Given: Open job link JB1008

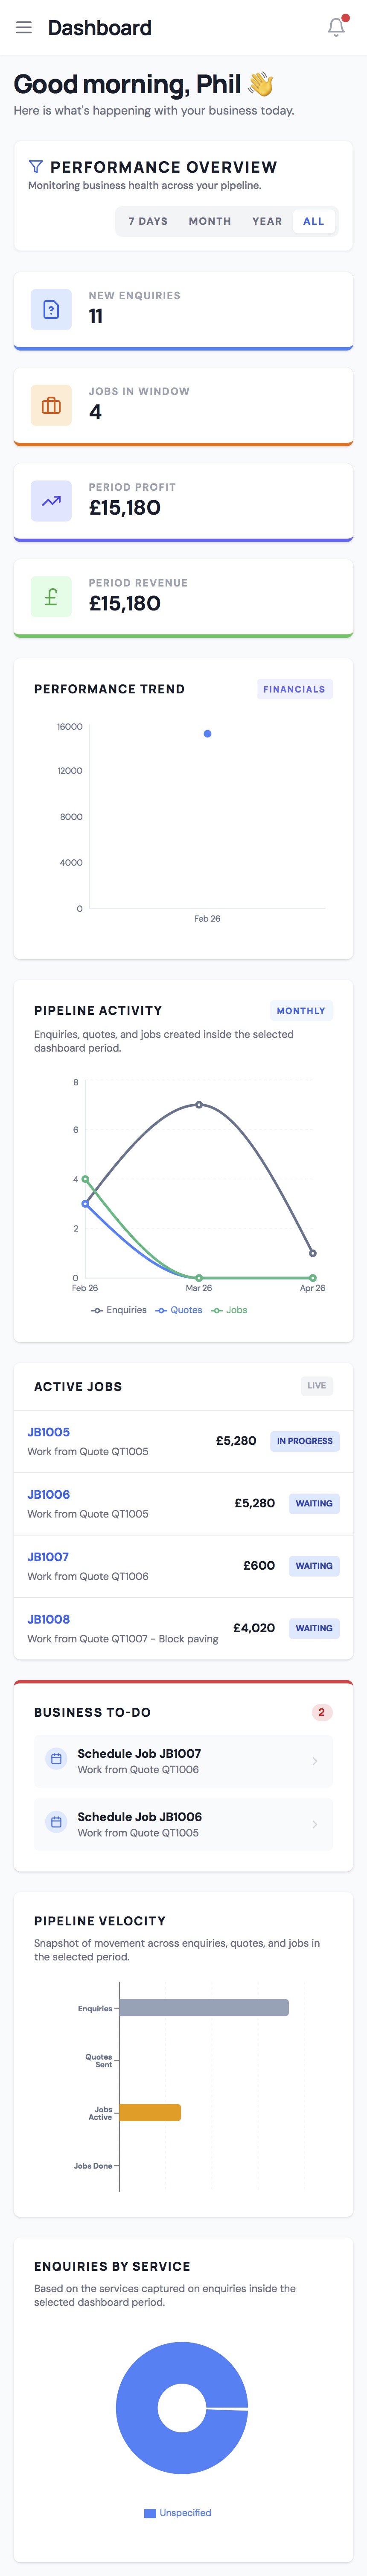Looking at the screenshot, I should pos(49,1619).
